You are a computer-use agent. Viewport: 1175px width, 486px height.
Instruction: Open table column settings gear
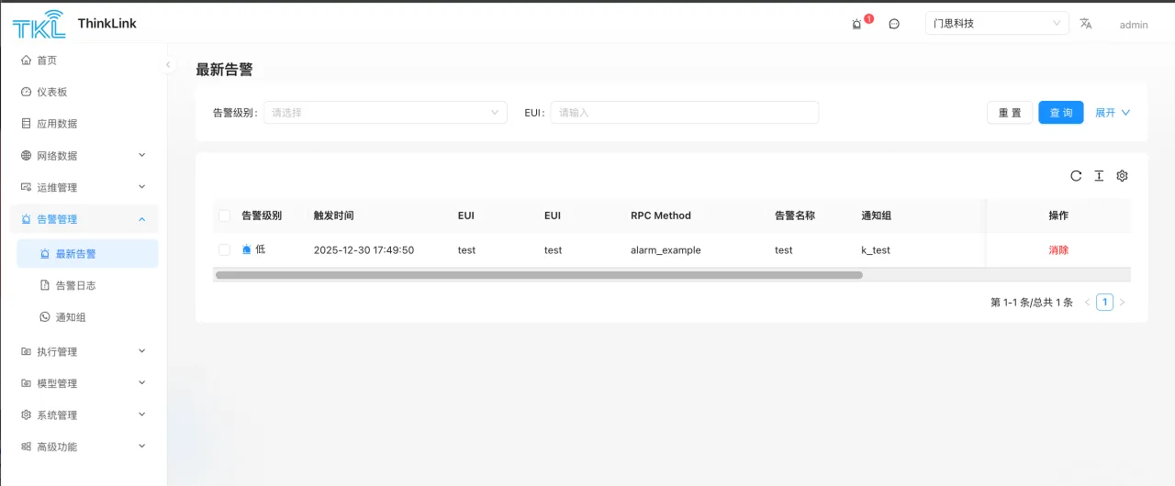tap(1122, 176)
